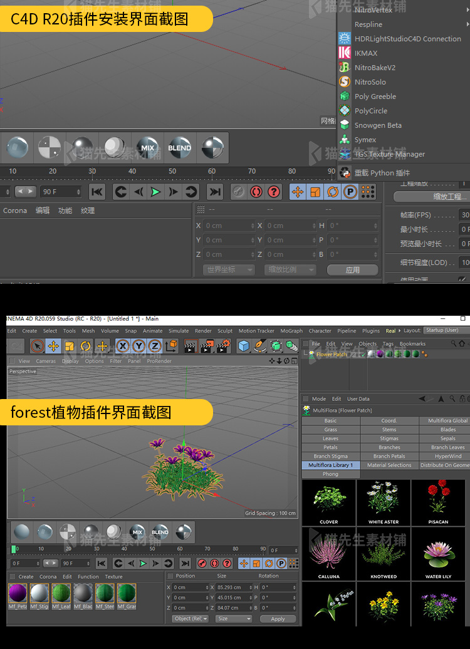Click the 90 F end frame field in English window

[75, 563]
